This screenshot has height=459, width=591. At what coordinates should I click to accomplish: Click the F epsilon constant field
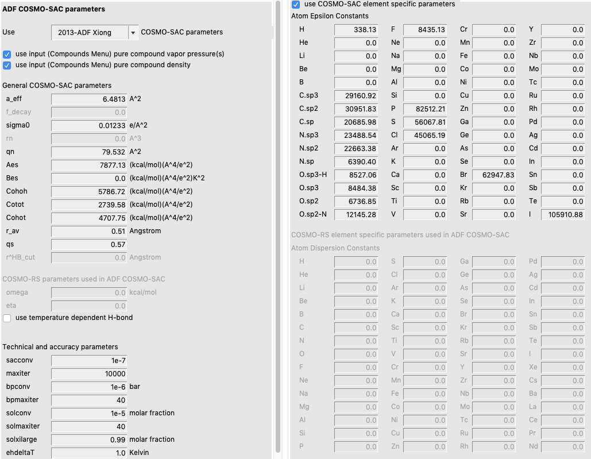point(425,30)
